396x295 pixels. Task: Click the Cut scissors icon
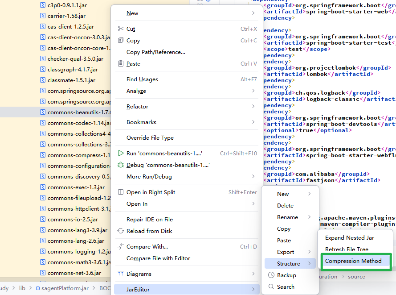121,29
